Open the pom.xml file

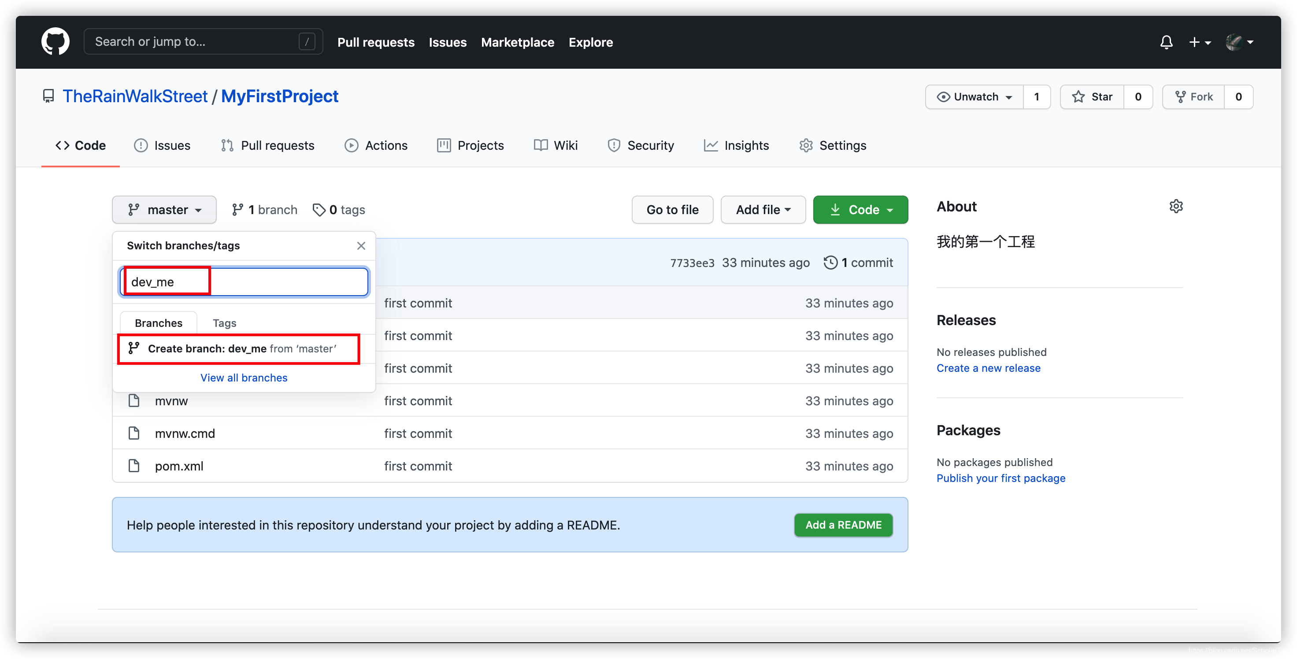[179, 466]
